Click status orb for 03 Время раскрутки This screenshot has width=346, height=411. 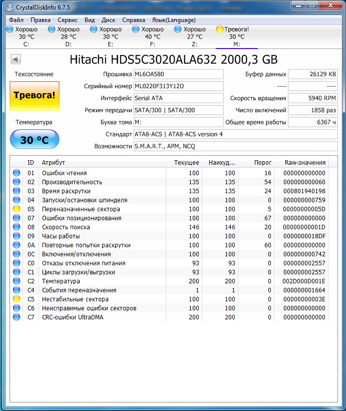point(17,191)
